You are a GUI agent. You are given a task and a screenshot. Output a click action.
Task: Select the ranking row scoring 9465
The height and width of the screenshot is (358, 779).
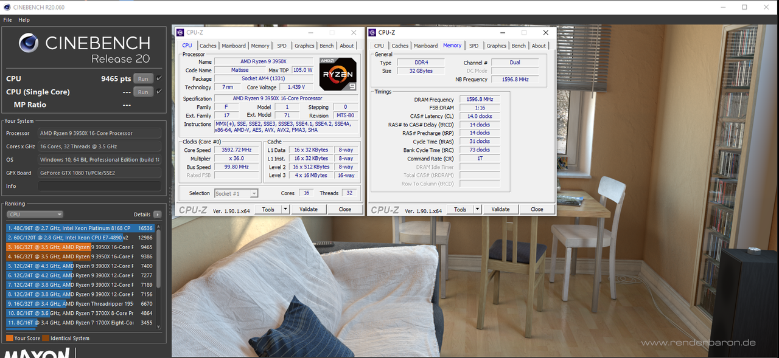point(81,247)
